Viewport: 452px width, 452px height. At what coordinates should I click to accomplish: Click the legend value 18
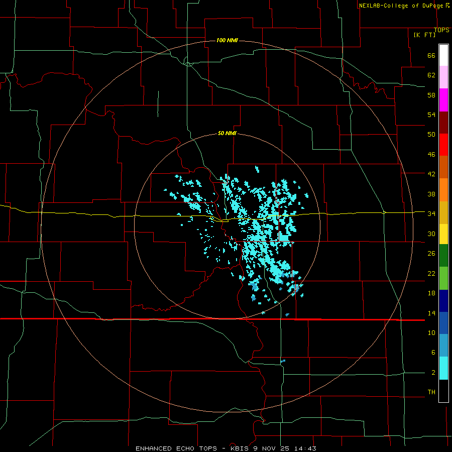(431, 293)
